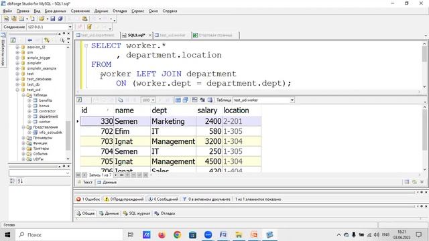Select the simple_trigger database
Viewport: 429px width, 241px height.
(39, 58)
